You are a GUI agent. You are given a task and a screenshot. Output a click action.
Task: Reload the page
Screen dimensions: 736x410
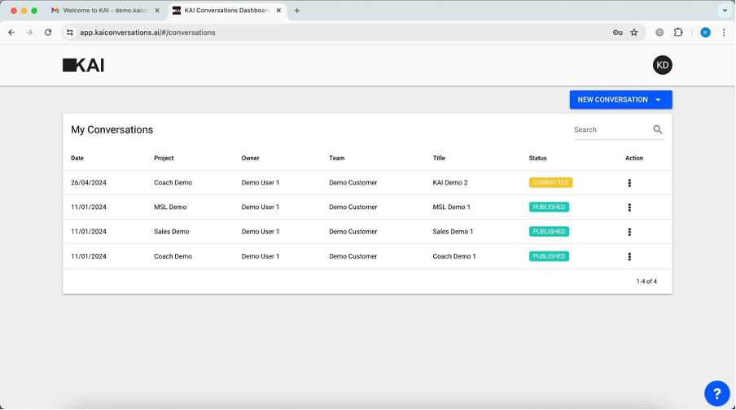[48, 33]
